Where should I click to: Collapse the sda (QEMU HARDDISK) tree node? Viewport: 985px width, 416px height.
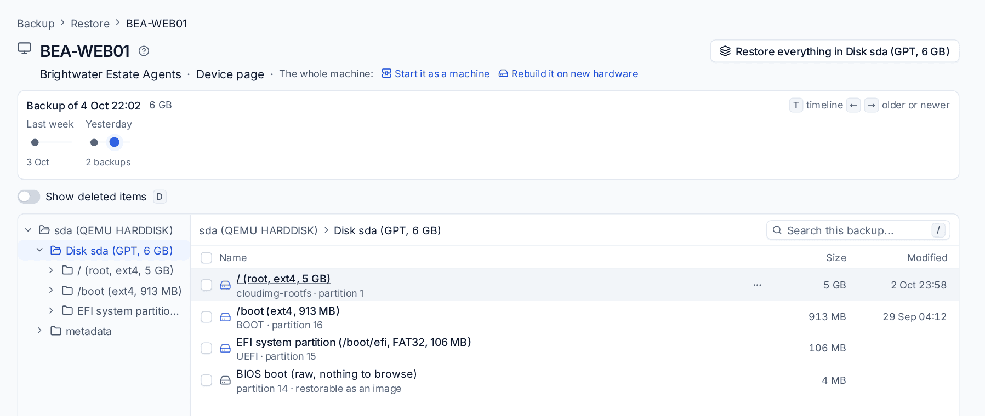29,230
